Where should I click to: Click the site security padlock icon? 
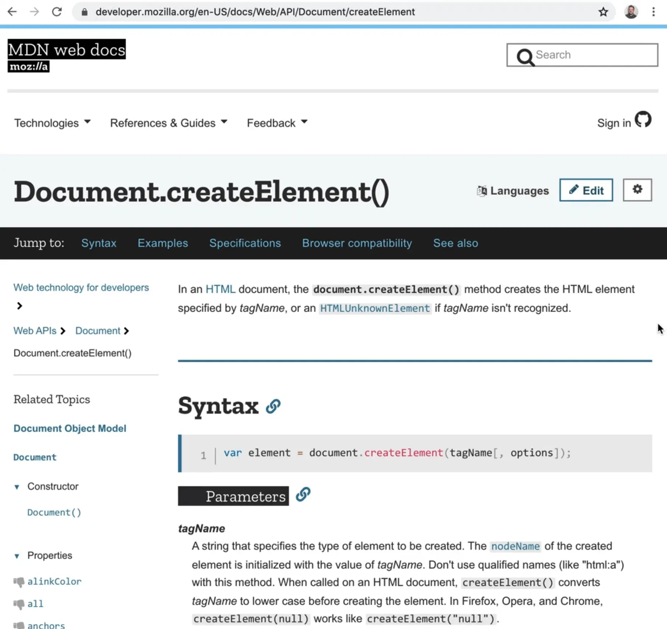tap(84, 11)
